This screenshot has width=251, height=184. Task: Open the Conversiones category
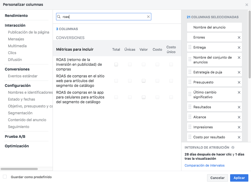tap(17, 69)
